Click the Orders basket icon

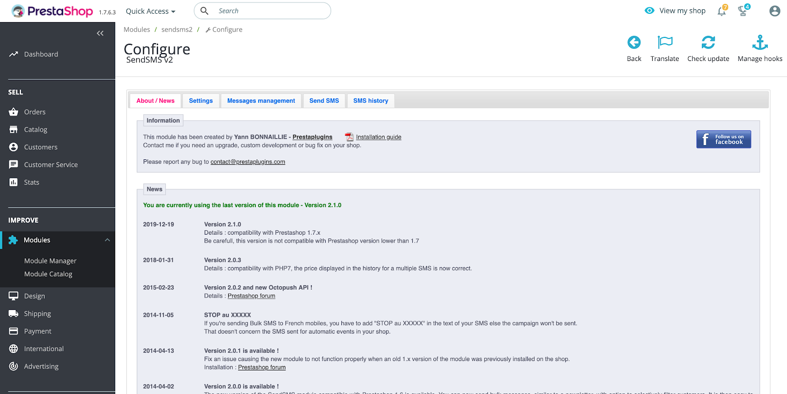13,112
